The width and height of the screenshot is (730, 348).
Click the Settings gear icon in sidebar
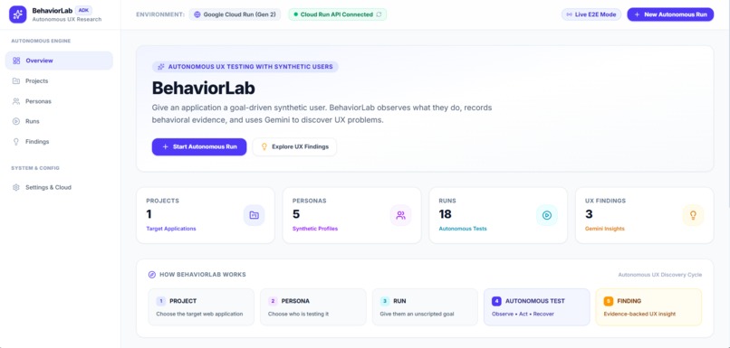16,187
